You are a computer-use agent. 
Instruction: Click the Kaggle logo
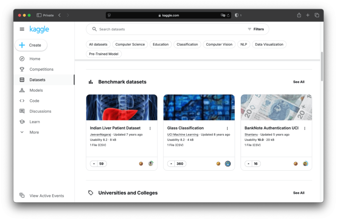pos(39,29)
